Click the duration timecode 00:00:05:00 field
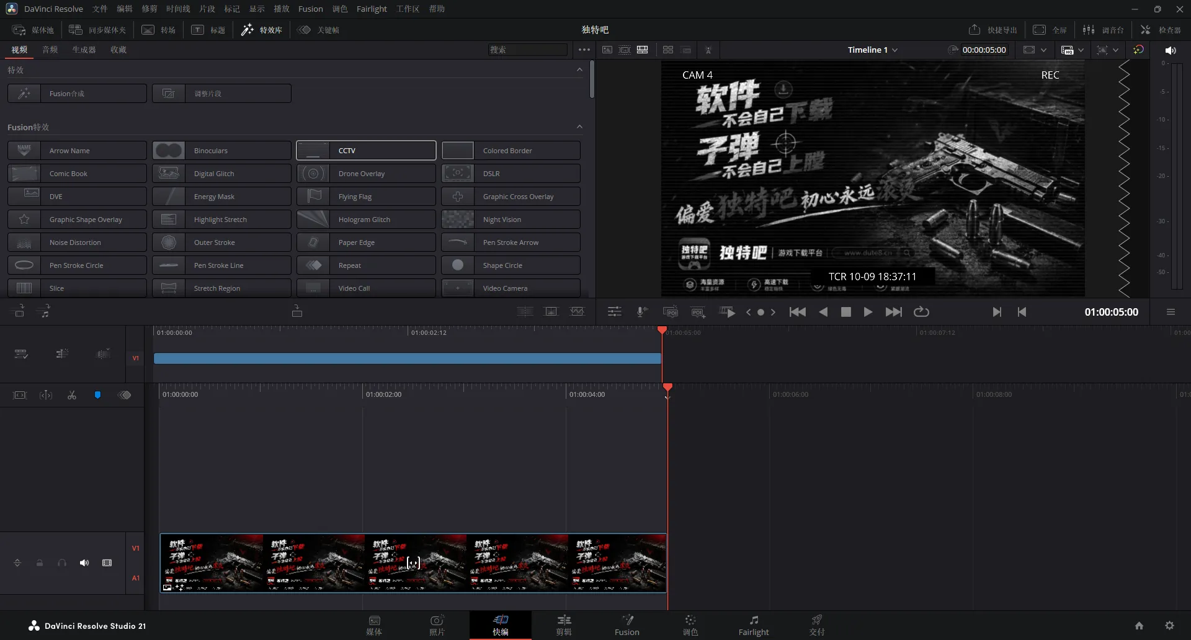 click(984, 50)
